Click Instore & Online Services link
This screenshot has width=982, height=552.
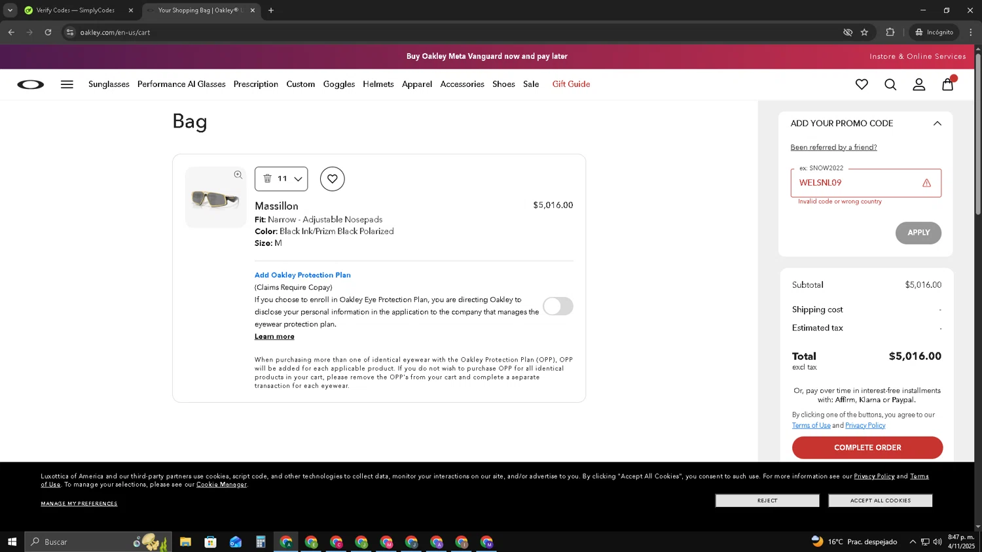coord(918,56)
